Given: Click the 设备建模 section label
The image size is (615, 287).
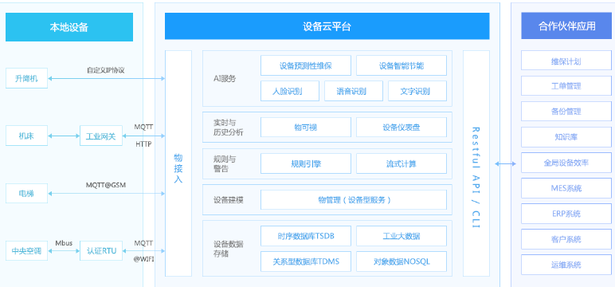Looking at the screenshot, I should (x=229, y=200).
